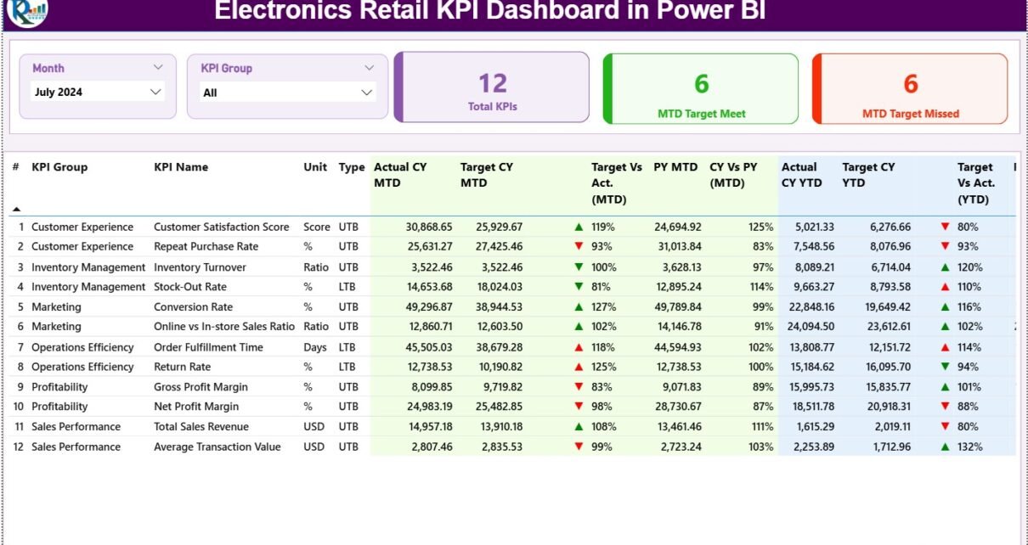1028x545 pixels.
Task: Click the green MTD arrow for Customer Satisfaction Score
Action: click(579, 227)
